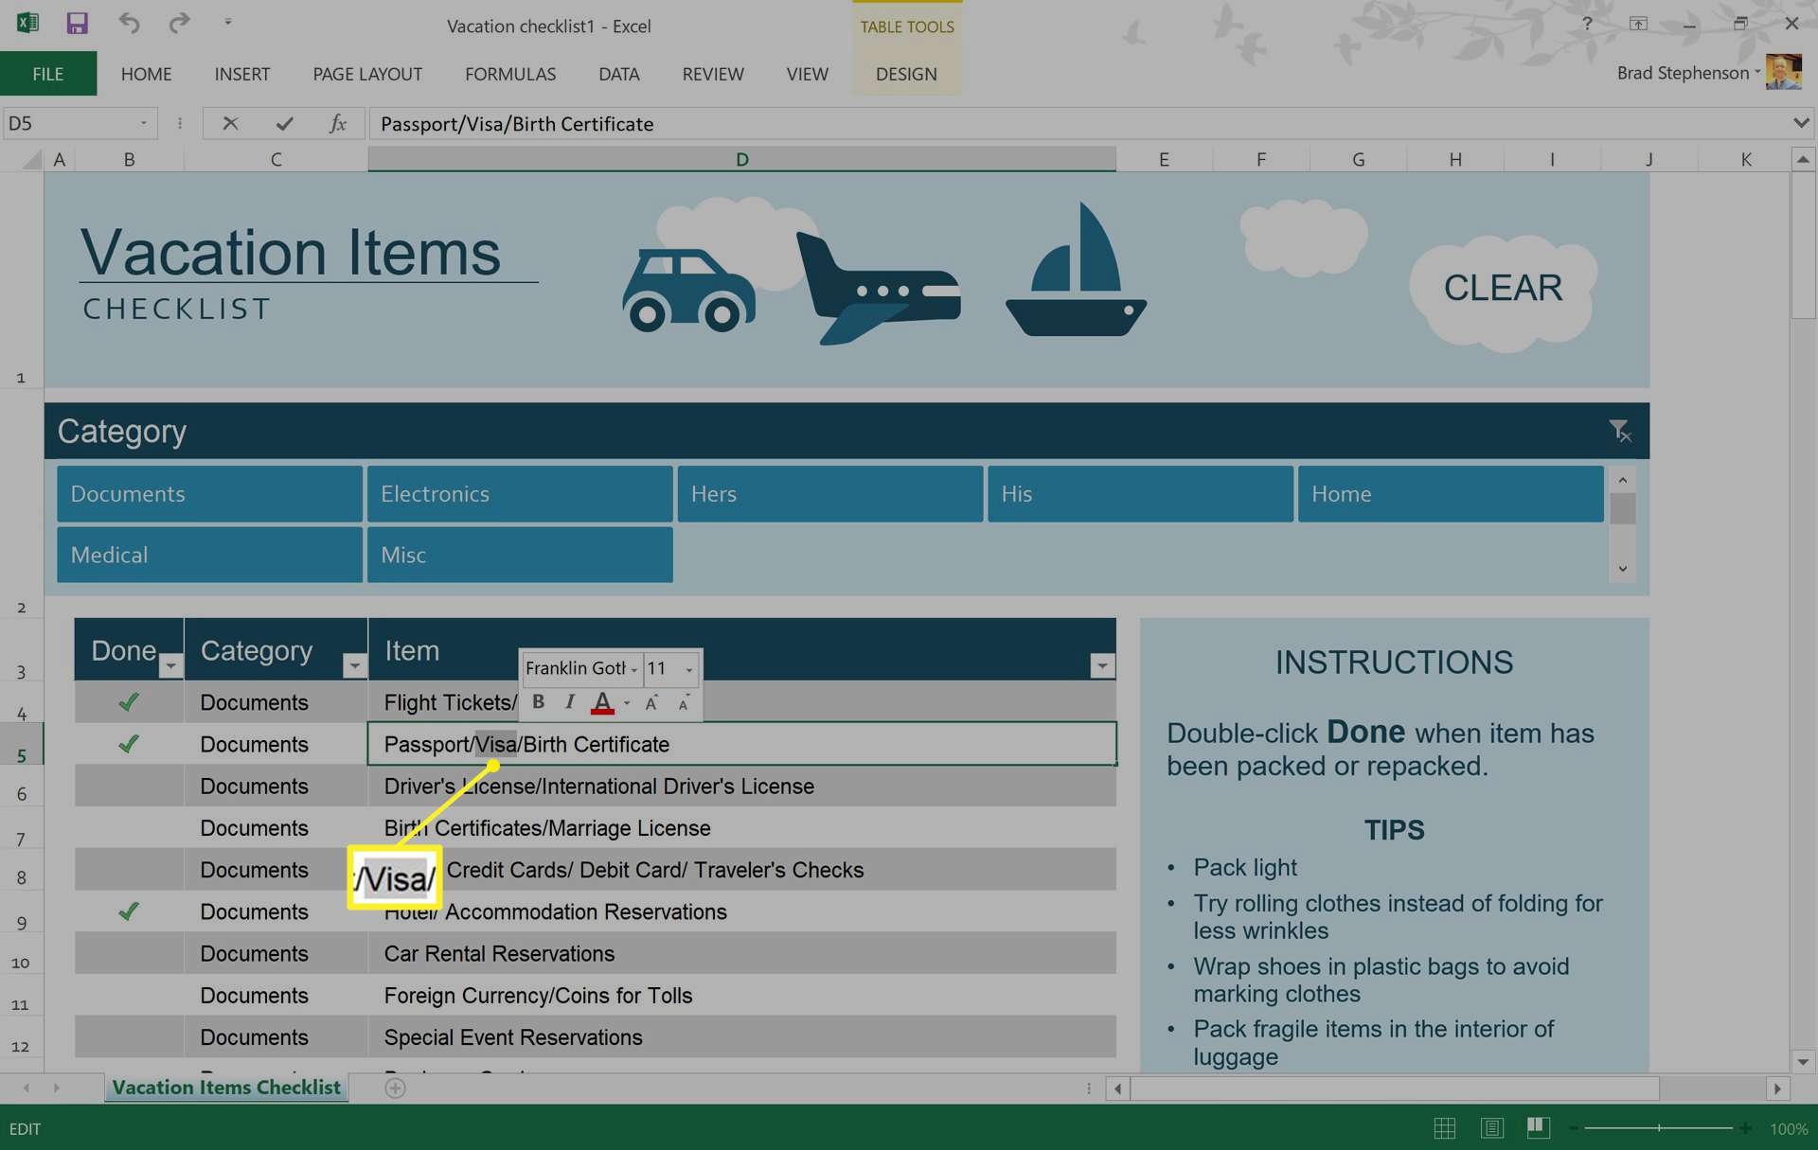Switch to the HOME ribbon tab

tap(146, 74)
